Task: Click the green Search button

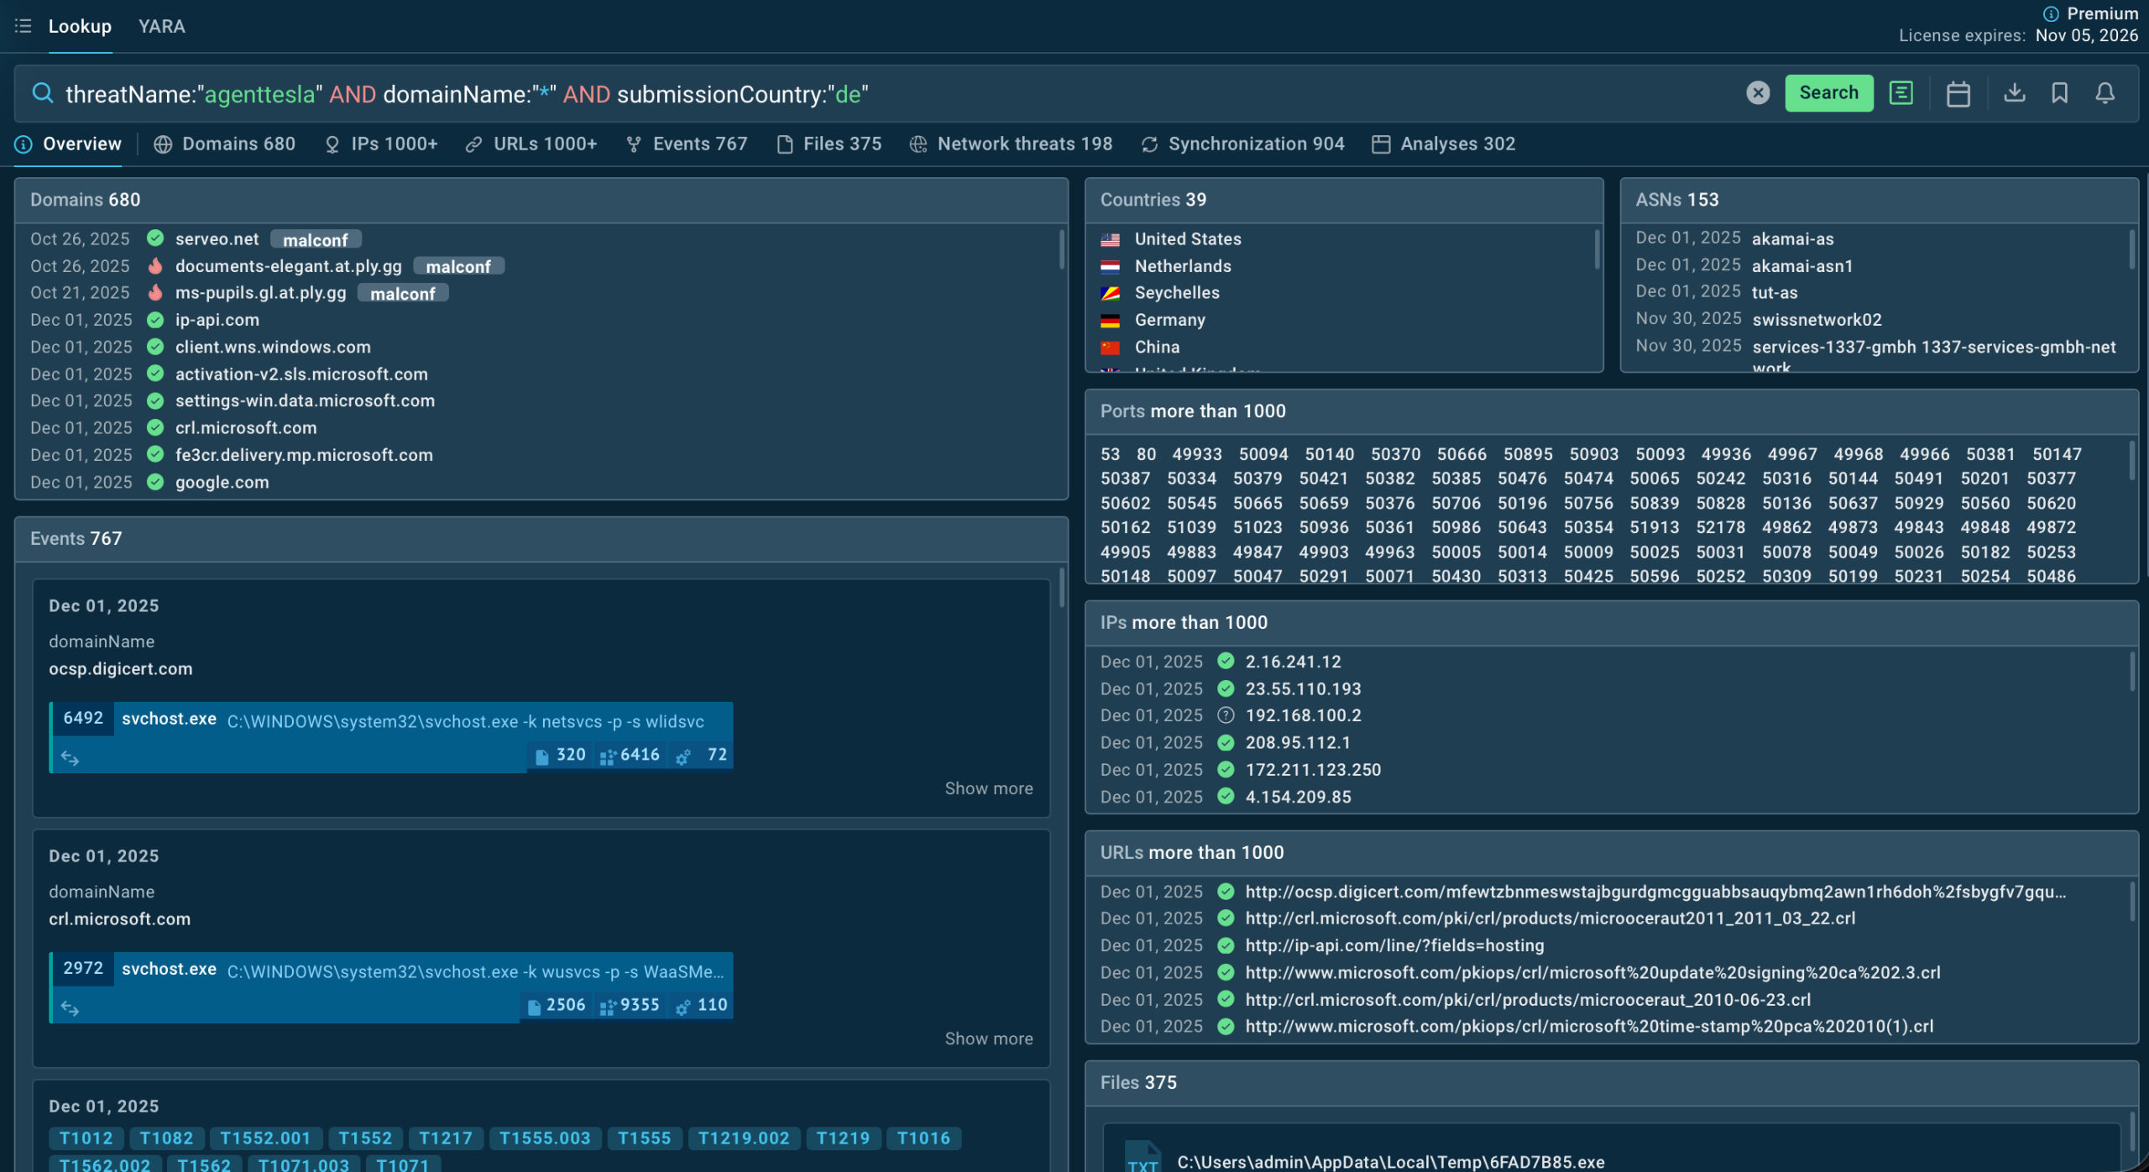Action: (1828, 93)
